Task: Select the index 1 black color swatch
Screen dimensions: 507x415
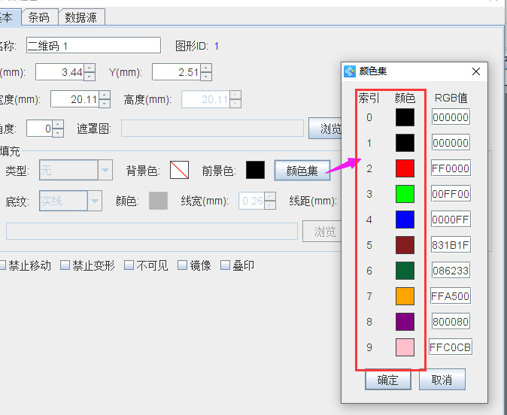Action: (x=405, y=143)
